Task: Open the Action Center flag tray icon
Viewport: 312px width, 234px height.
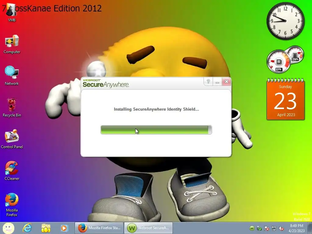Action: [x=267, y=228]
